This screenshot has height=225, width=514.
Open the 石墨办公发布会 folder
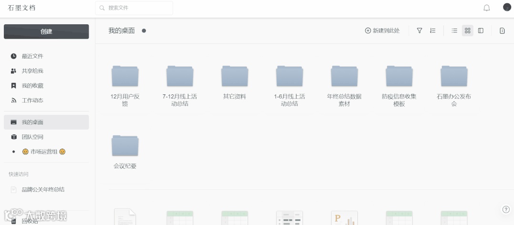[x=454, y=86]
